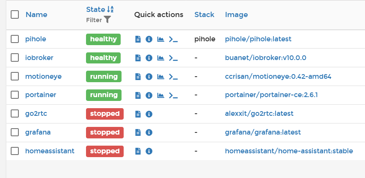Tick the checkbox beside pihole

(15, 39)
